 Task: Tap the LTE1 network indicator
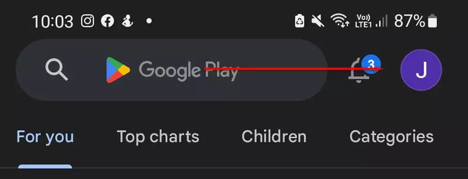[x=363, y=21]
